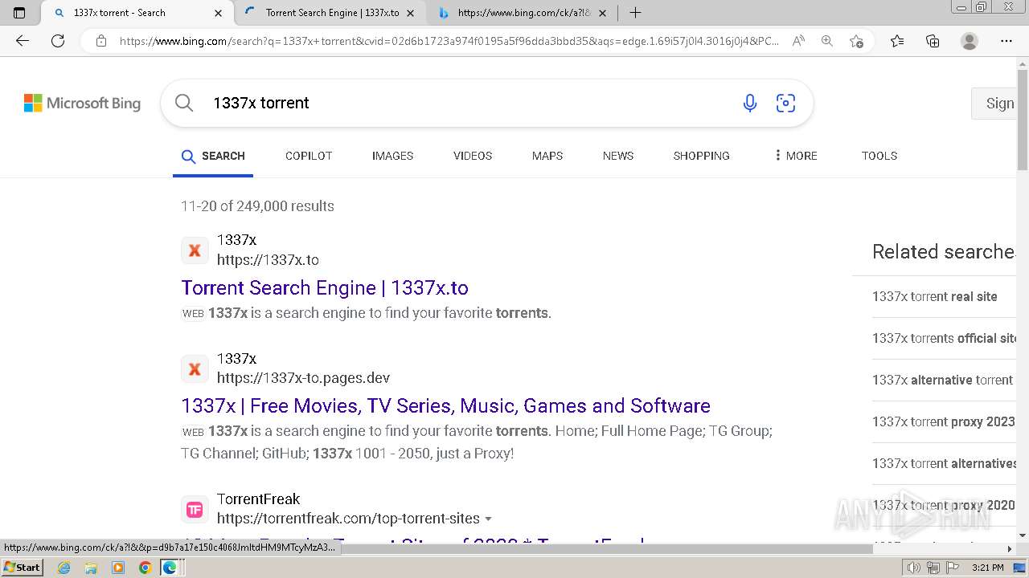Select the VIDEOS search tab
Image resolution: width=1029 pixels, height=578 pixels.
473,156
